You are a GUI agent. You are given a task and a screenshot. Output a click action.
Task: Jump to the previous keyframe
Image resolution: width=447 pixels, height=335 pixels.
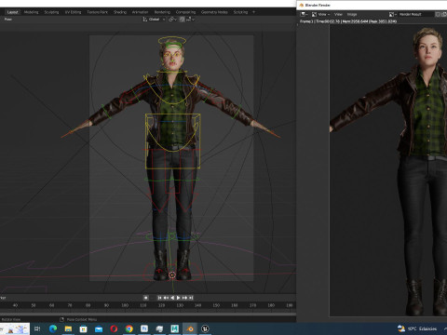(166, 298)
